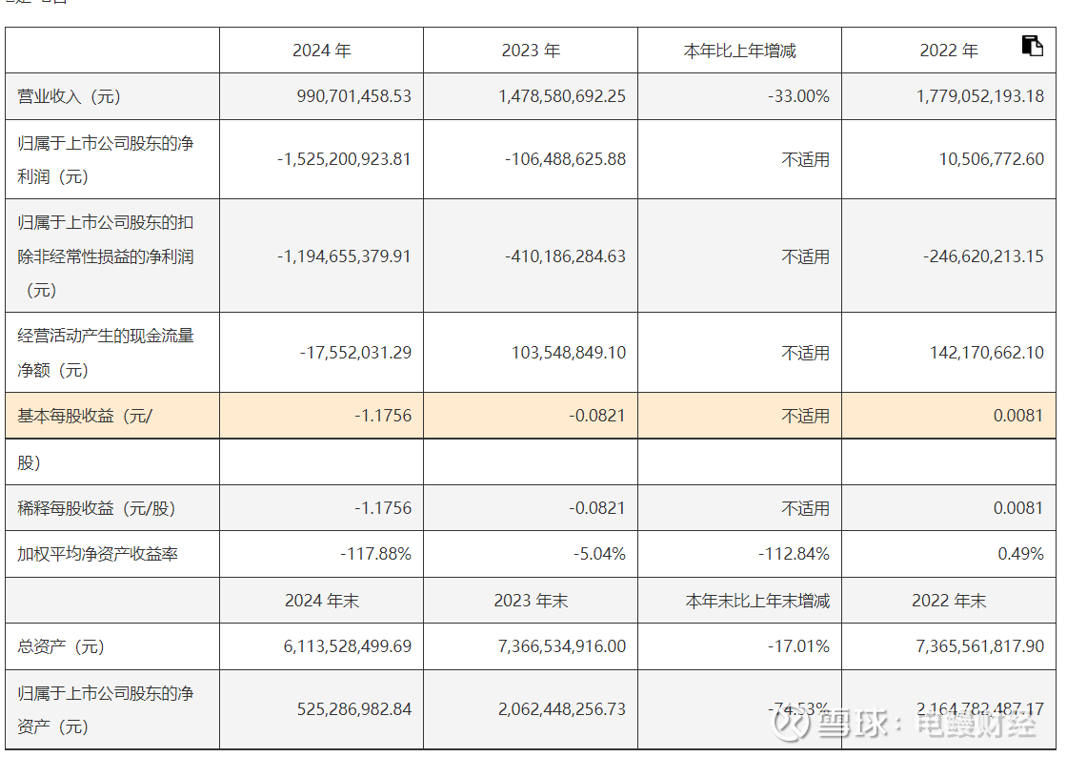The height and width of the screenshot is (757, 1067).
Task: Click the 稀释每股收益（元/股） row label
Action: (x=97, y=508)
